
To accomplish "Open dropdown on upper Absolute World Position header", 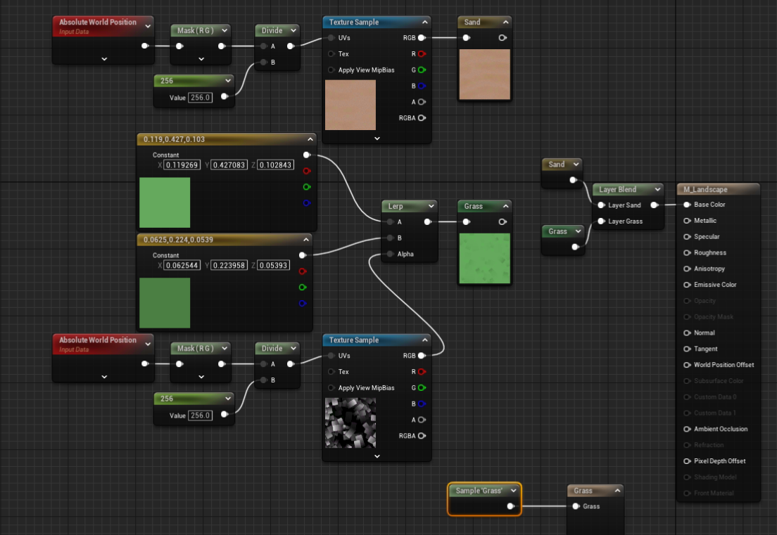I will (148, 26).
